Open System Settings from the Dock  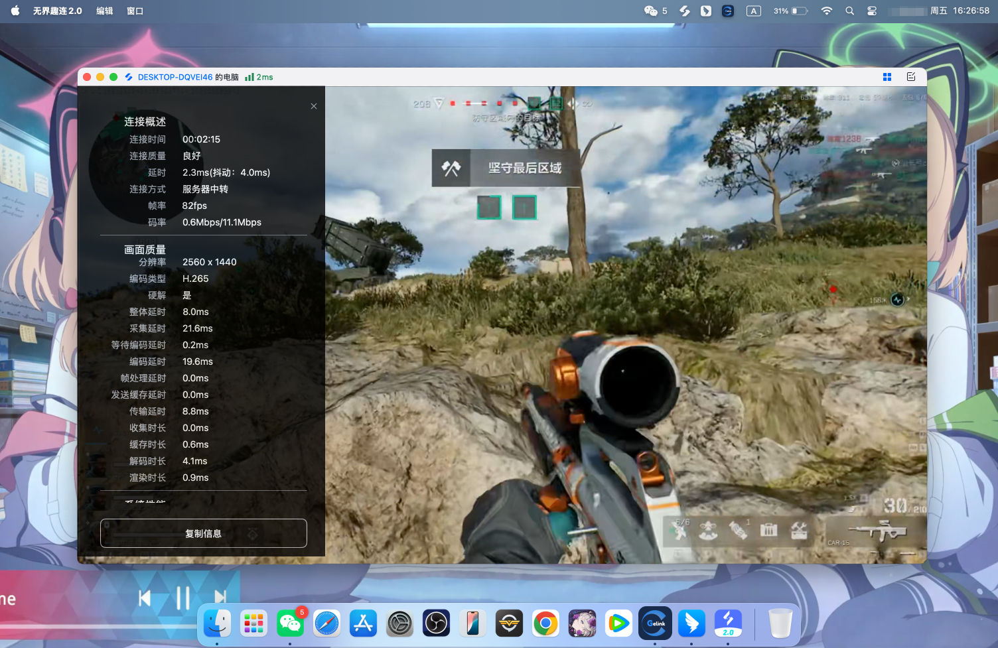point(400,623)
